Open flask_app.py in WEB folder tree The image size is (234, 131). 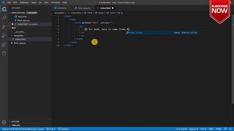point(20,43)
